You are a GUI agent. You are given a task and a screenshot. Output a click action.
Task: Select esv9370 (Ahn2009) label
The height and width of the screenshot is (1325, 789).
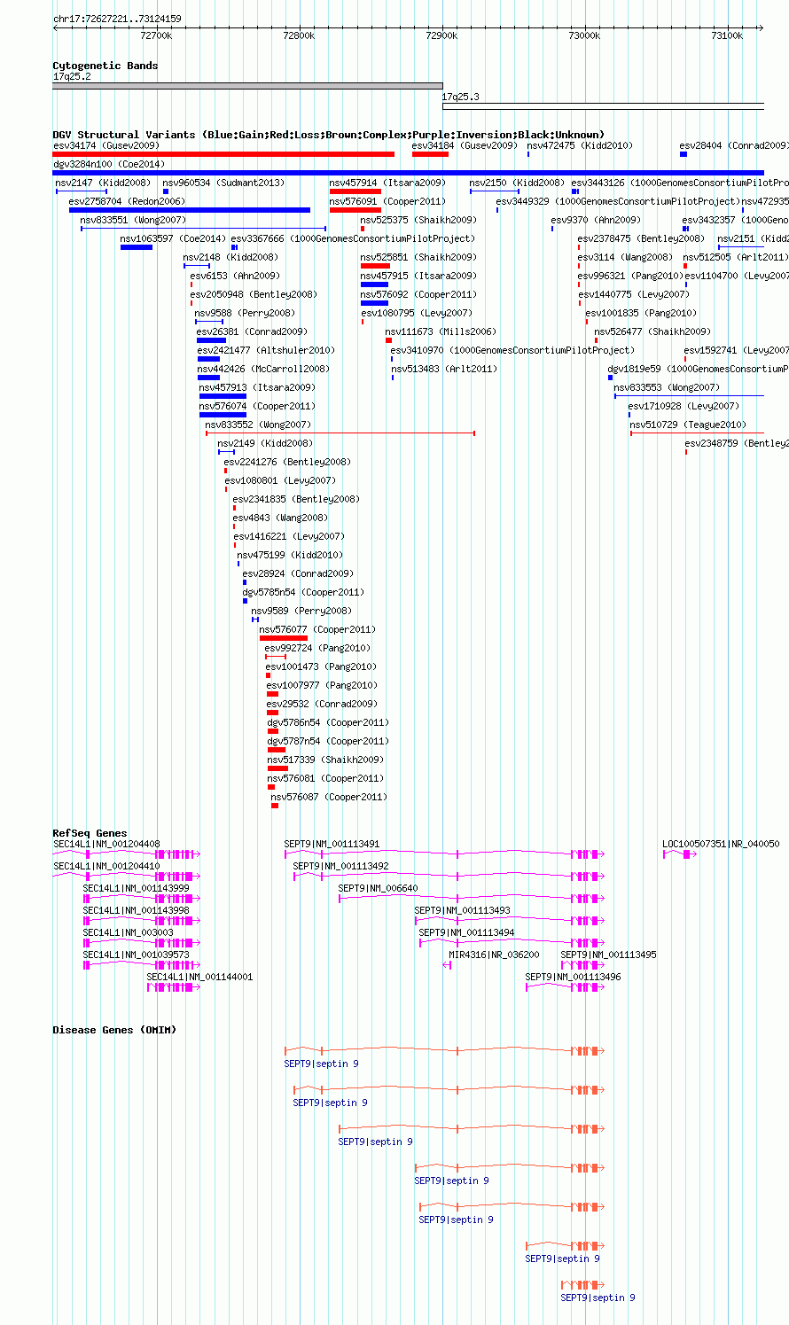594,220
